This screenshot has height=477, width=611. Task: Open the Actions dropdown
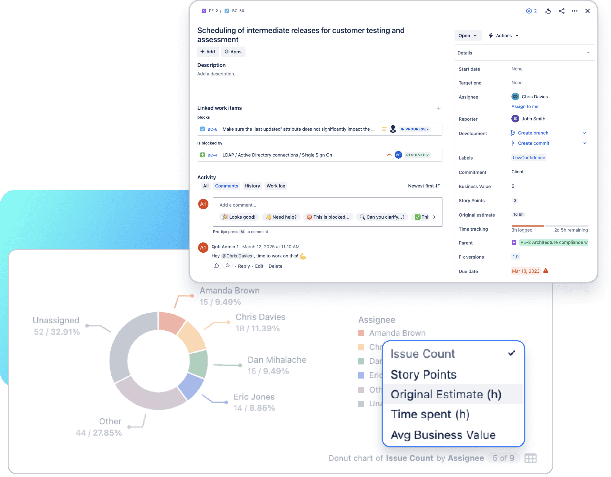pos(503,35)
